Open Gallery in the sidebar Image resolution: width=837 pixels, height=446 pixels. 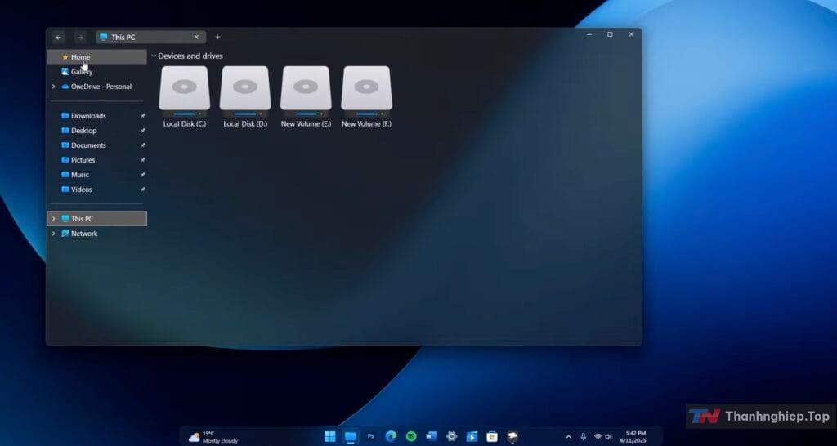[96, 72]
